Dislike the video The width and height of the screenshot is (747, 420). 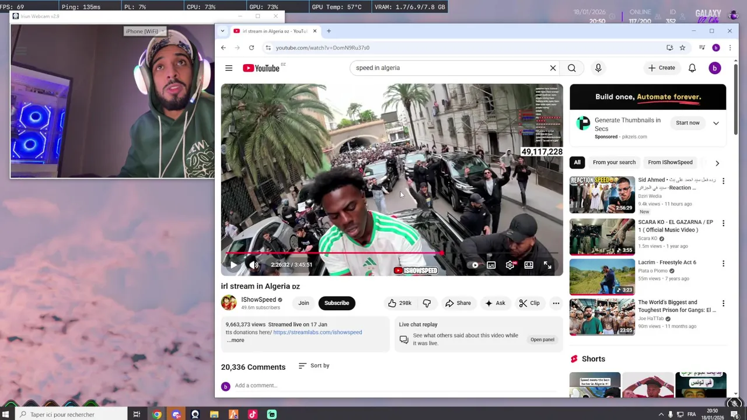click(x=427, y=303)
